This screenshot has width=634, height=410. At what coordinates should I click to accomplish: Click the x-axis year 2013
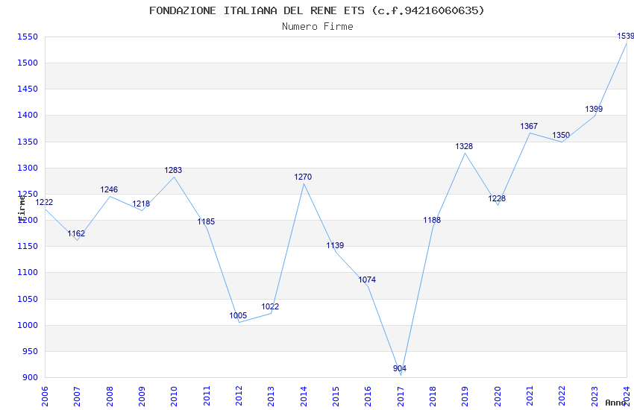tap(272, 397)
